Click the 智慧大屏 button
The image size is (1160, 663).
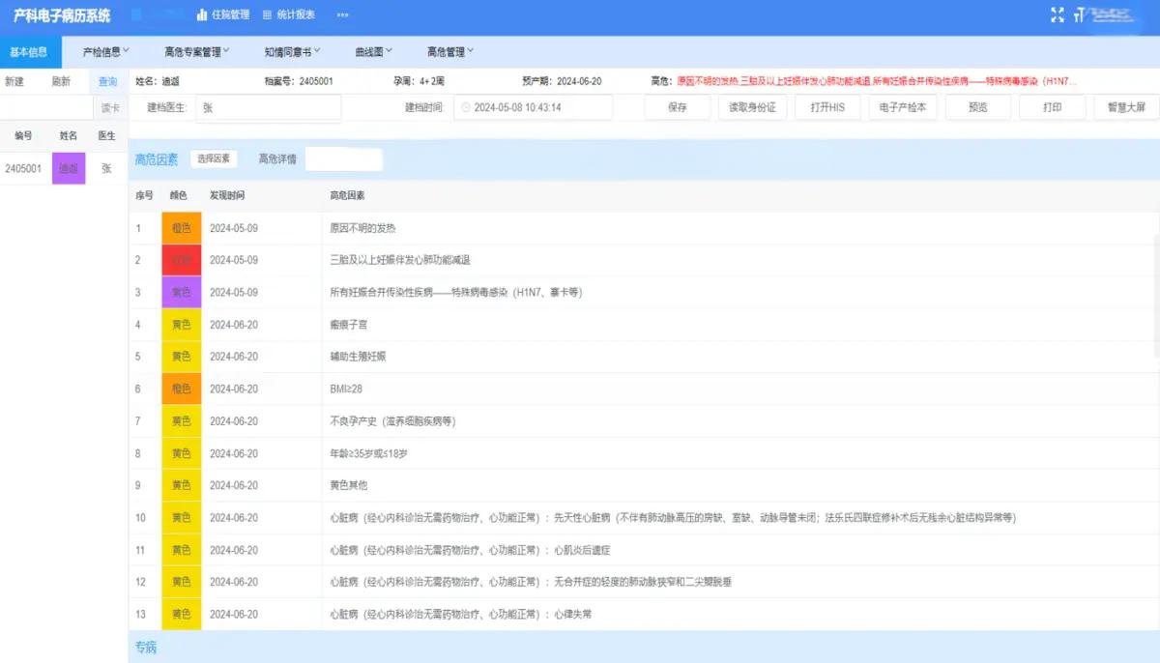coord(1126,107)
